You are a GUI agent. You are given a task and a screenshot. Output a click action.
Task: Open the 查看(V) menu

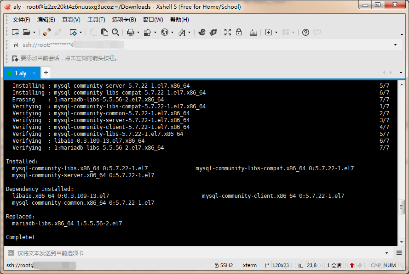click(71, 20)
